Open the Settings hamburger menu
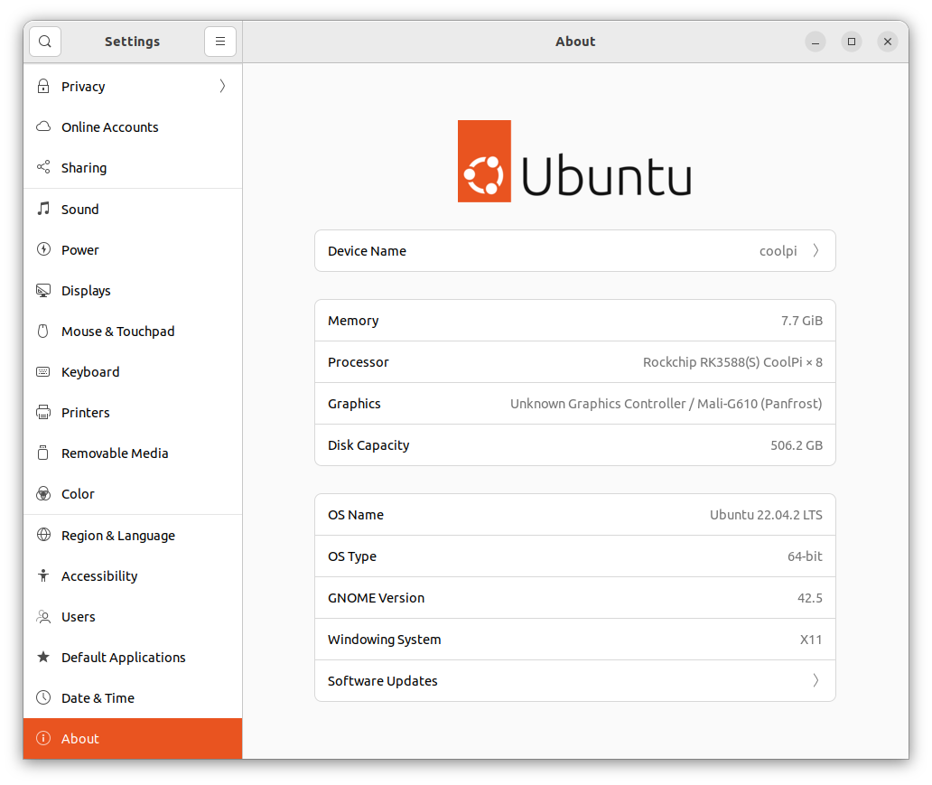 click(x=220, y=42)
